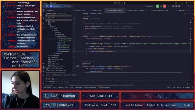This screenshot has height=110, width=195.
Task: Expand the auth package
Action: (54, 32)
